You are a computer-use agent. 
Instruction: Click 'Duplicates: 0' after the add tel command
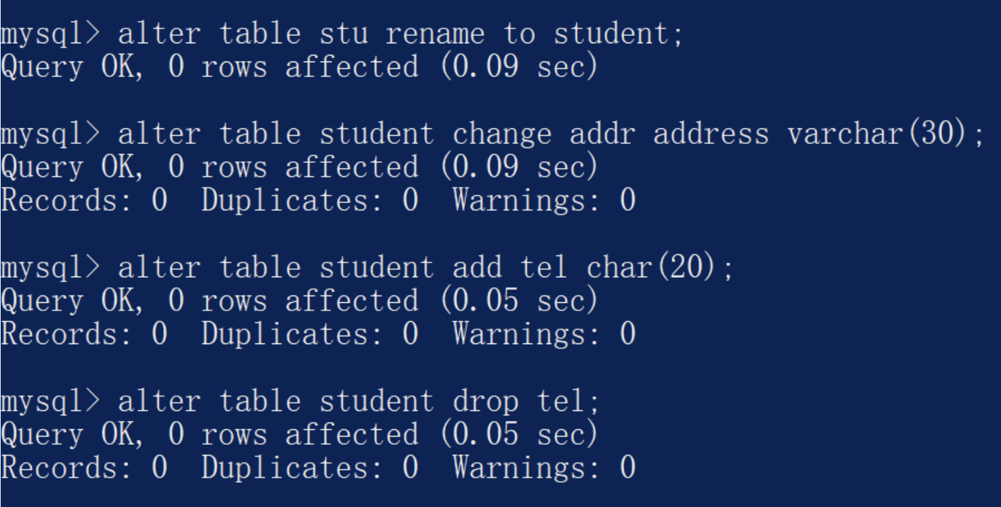coord(310,335)
